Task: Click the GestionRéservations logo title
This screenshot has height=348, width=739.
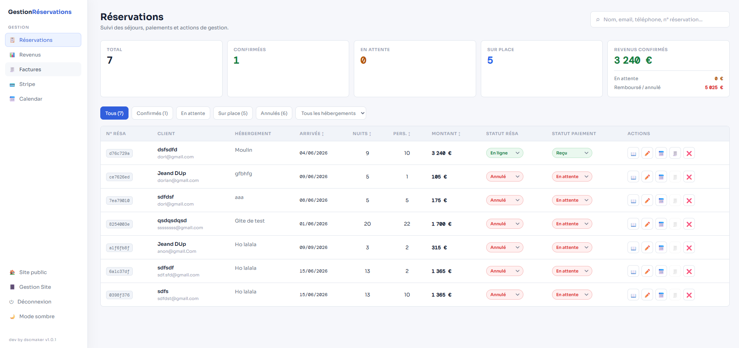Action: [x=40, y=12]
